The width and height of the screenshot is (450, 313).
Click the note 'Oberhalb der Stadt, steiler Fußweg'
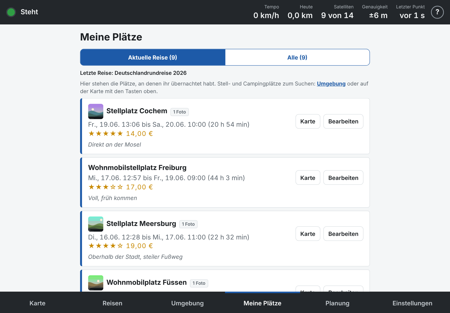pos(135,257)
